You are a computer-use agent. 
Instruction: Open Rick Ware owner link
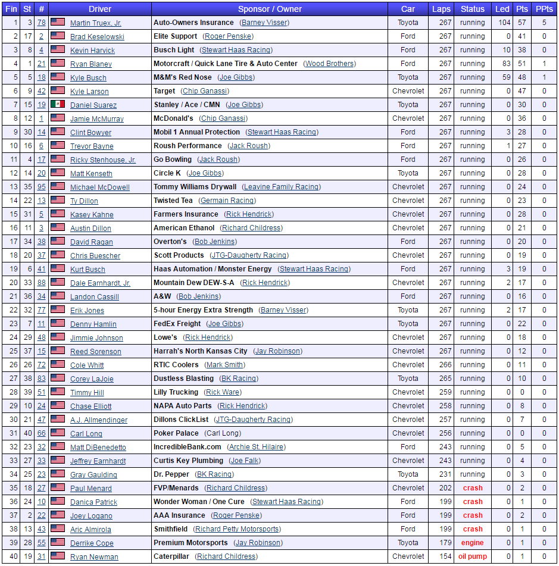(x=223, y=392)
